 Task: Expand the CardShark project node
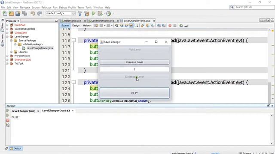(x=7, y=25)
